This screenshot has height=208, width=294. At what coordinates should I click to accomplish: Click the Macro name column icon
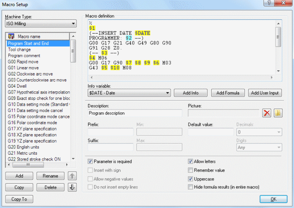(11, 36)
